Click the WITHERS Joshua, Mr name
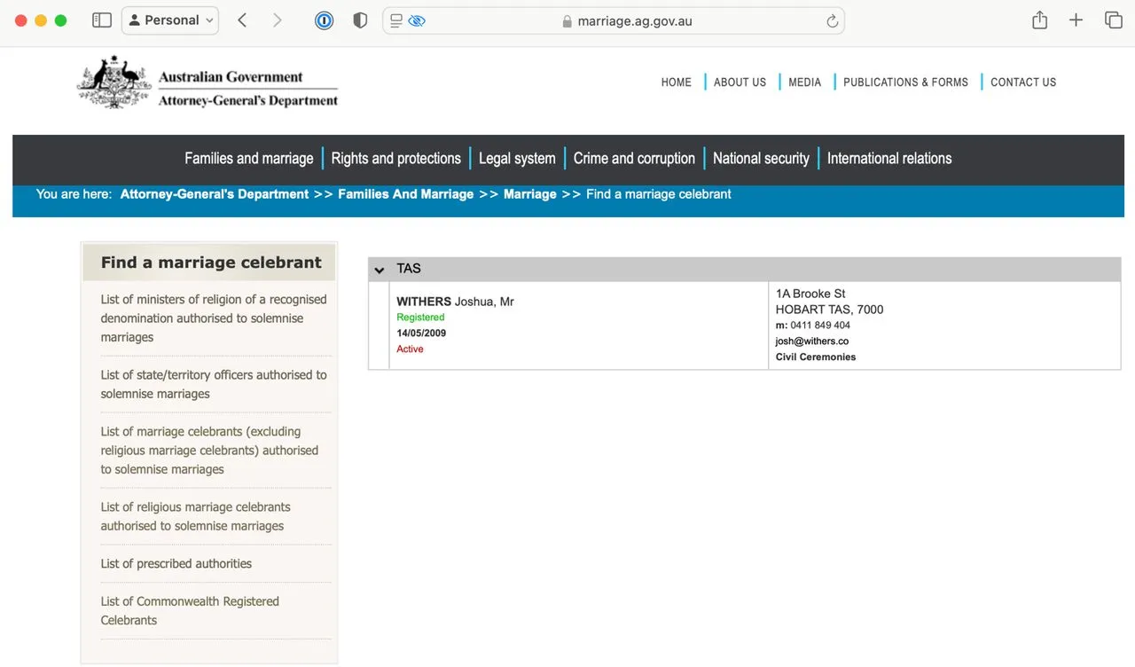This screenshot has height=667, width=1135. [x=455, y=302]
